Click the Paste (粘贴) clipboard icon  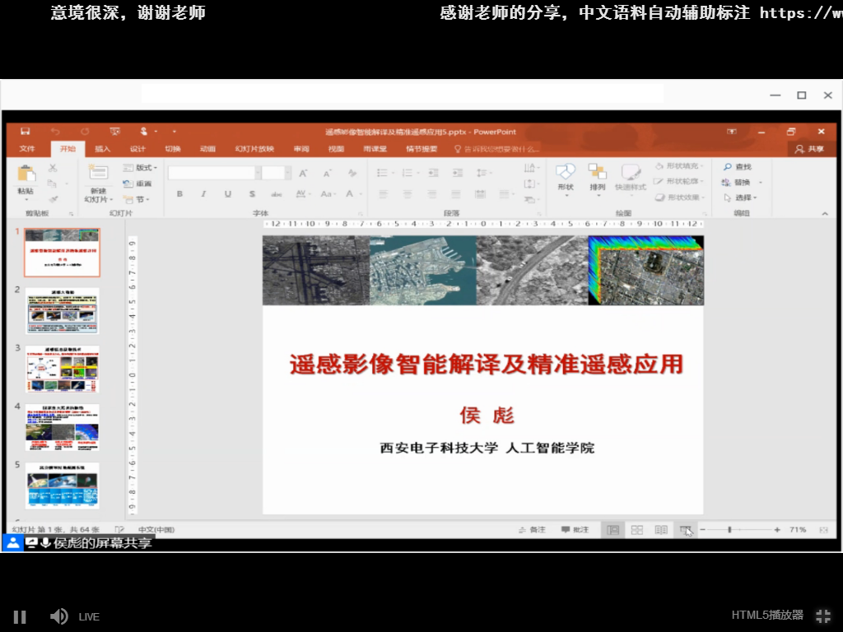(x=26, y=175)
